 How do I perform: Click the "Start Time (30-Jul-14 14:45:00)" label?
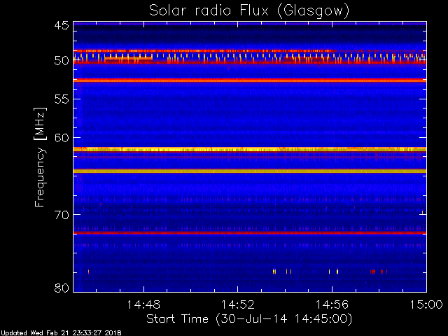tap(249, 319)
